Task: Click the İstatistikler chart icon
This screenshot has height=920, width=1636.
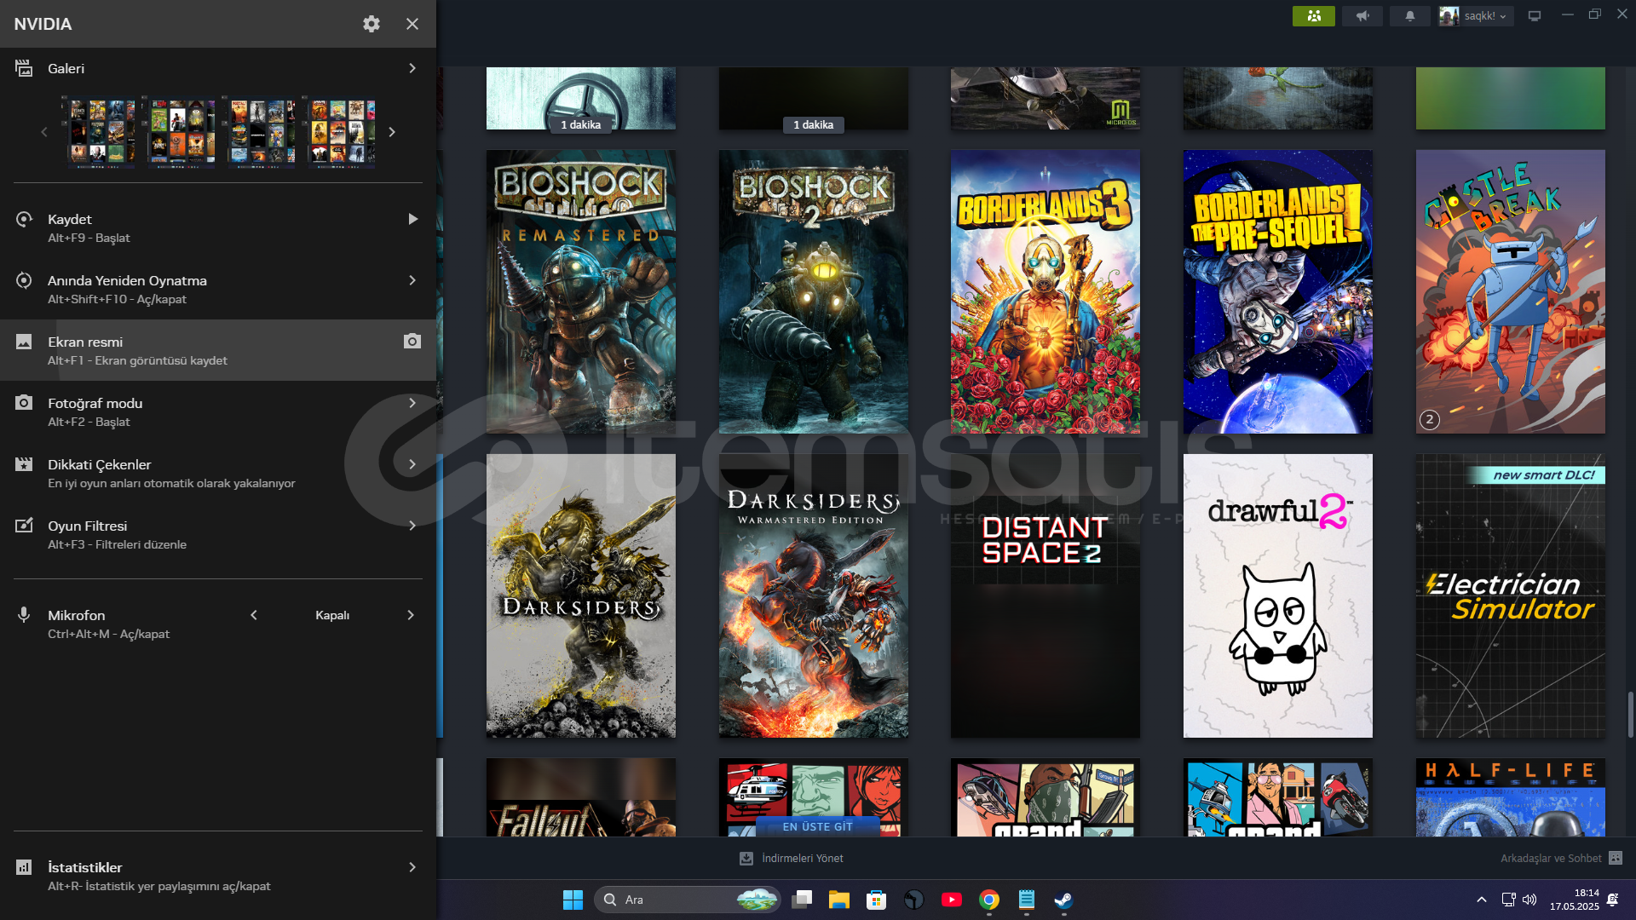Action: pyautogui.click(x=24, y=867)
